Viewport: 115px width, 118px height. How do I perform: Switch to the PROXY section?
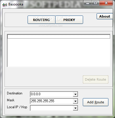point(69,20)
